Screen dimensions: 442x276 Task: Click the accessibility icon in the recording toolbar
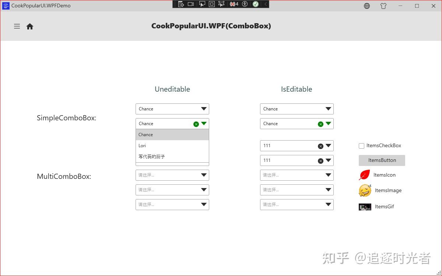[x=245, y=4]
